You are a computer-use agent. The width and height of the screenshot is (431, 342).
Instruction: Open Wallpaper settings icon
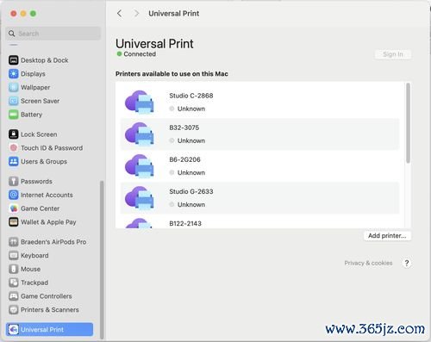[14, 87]
